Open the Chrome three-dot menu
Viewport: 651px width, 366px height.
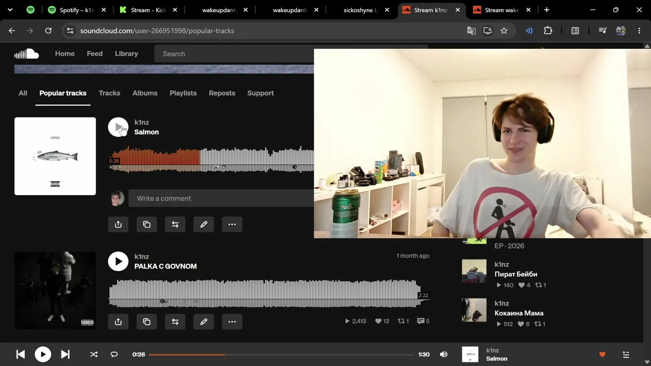click(x=639, y=30)
